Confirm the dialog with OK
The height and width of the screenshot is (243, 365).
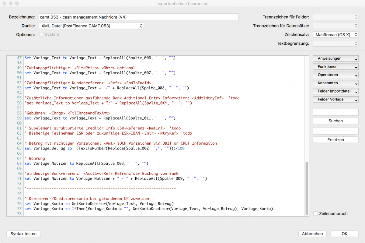[x=344, y=234]
